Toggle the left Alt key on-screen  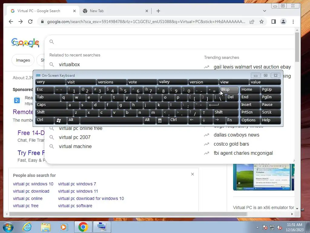click(x=73, y=120)
